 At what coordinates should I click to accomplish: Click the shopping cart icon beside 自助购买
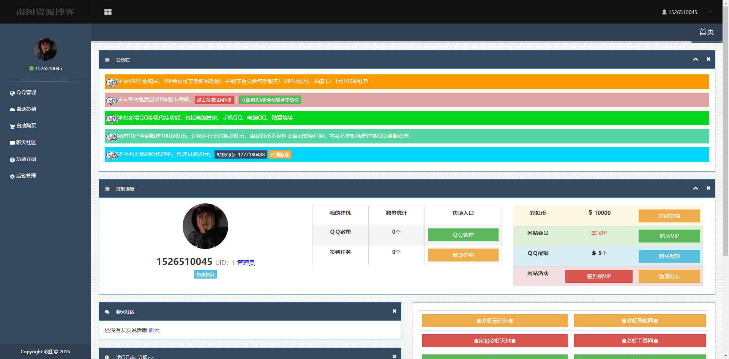pos(12,126)
